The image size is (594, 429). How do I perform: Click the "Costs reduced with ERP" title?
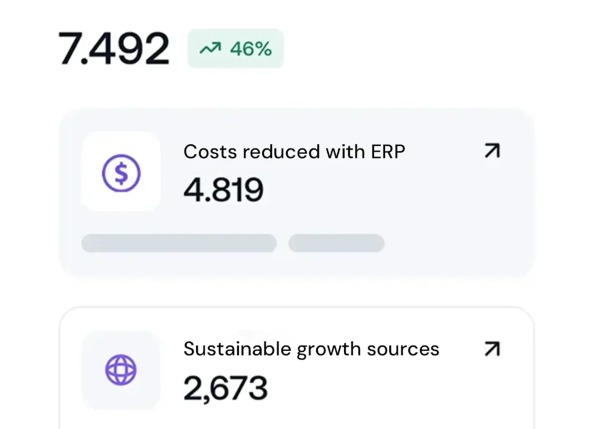click(294, 152)
